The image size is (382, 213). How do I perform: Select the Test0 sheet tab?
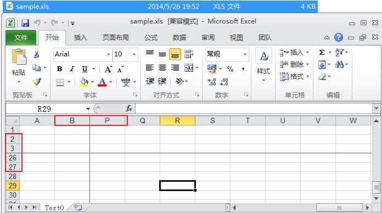pos(54,208)
